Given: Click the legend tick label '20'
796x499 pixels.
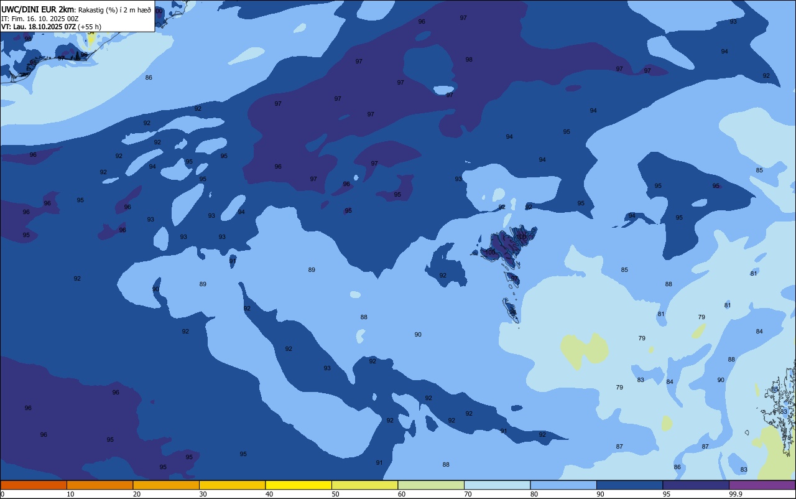Looking at the screenshot, I should [137, 494].
